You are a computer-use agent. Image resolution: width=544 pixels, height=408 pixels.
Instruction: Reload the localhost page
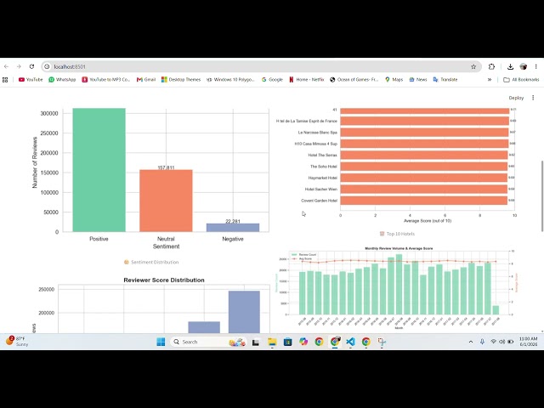coord(31,66)
